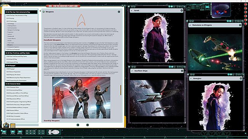
Task: Collapse the 02.20 Technology section
Action: tap(22, 21)
